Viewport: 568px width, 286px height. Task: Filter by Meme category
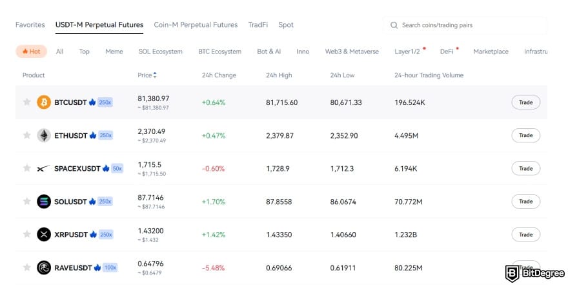[114, 52]
